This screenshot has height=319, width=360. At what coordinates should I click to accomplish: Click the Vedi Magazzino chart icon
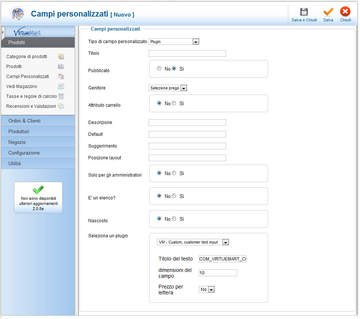tap(61, 86)
